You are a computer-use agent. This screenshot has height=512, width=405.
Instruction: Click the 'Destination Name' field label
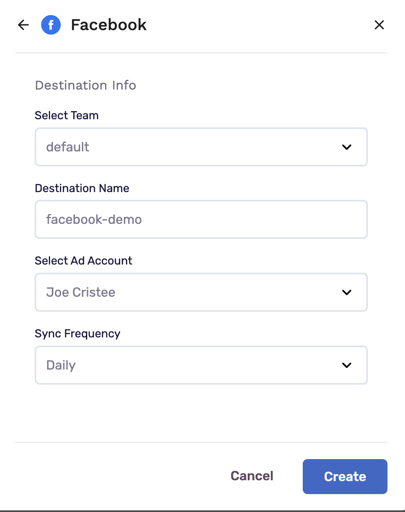[x=82, y=188]
